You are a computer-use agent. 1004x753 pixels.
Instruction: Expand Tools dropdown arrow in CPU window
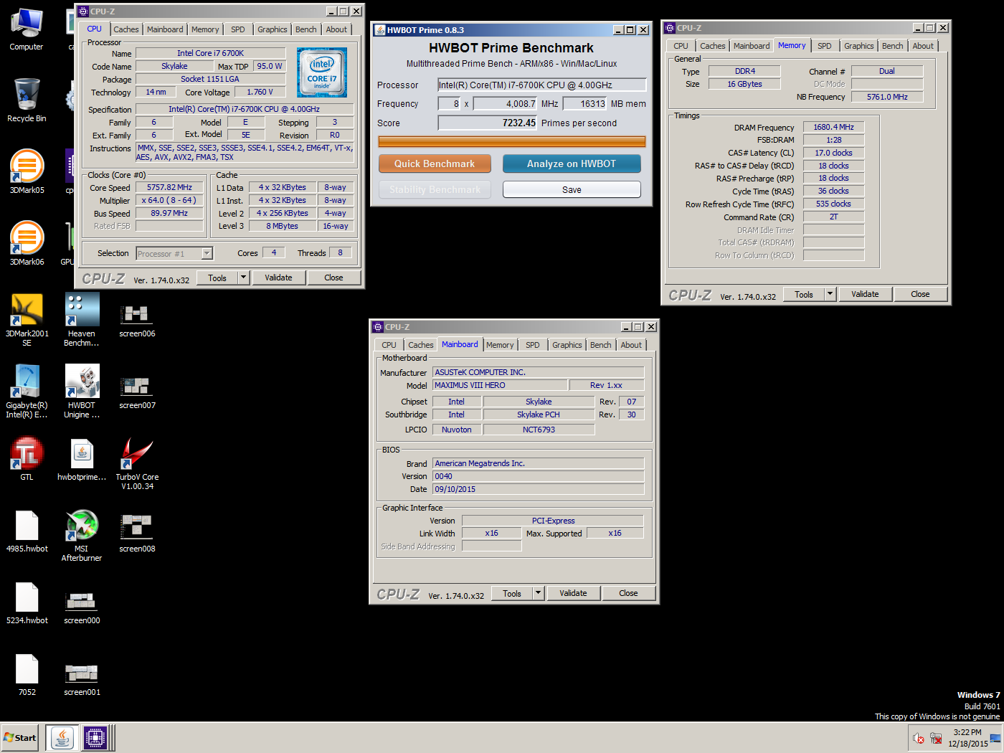point(243,278)
